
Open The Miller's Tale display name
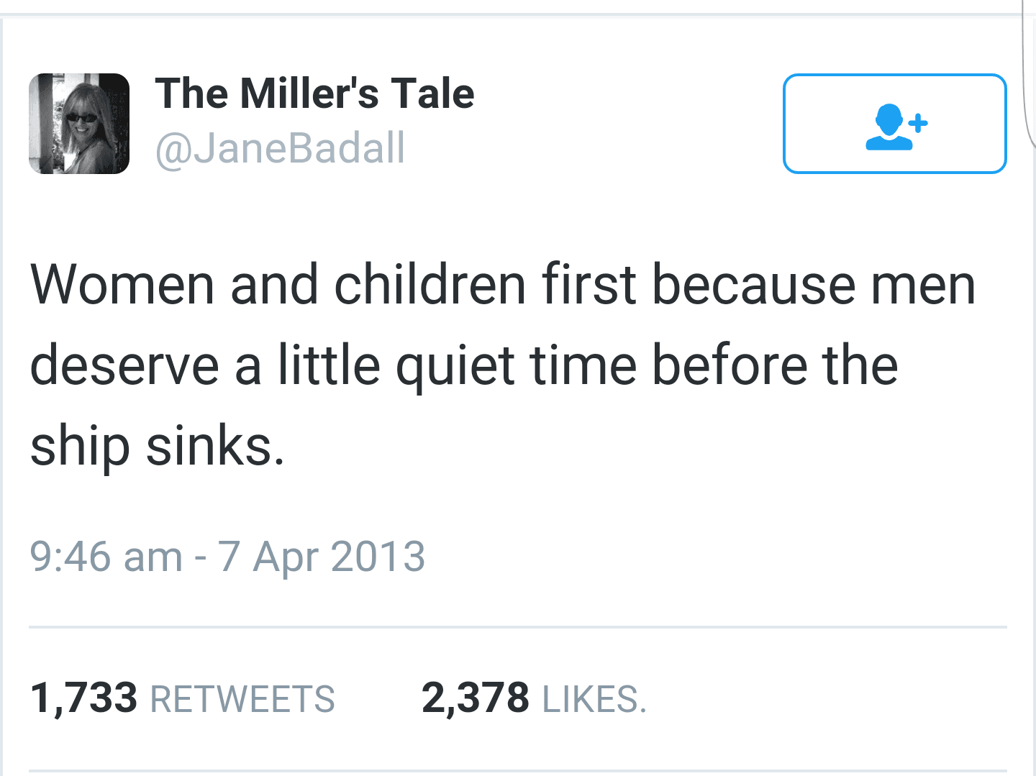pos(314,93)
